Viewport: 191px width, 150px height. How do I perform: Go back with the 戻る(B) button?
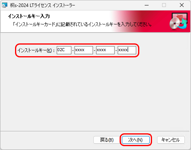click(x=107, y=140)
